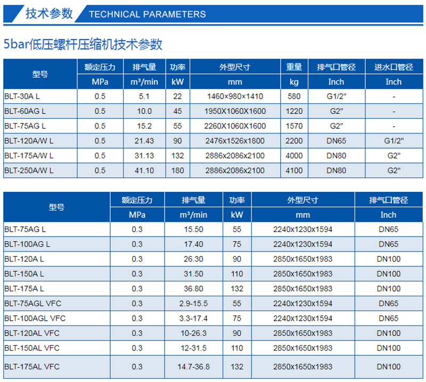Select model cell BLT-30A L

pos(40,96)
